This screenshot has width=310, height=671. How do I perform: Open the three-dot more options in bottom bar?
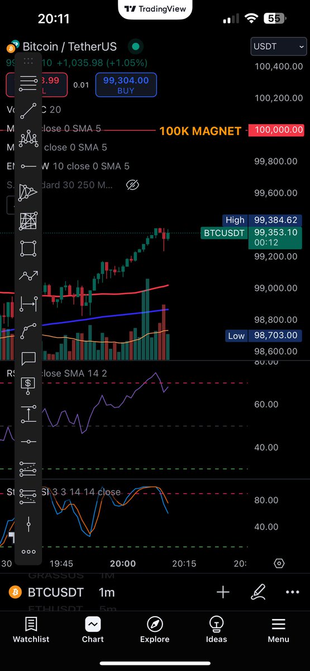[x=292, y=592]
